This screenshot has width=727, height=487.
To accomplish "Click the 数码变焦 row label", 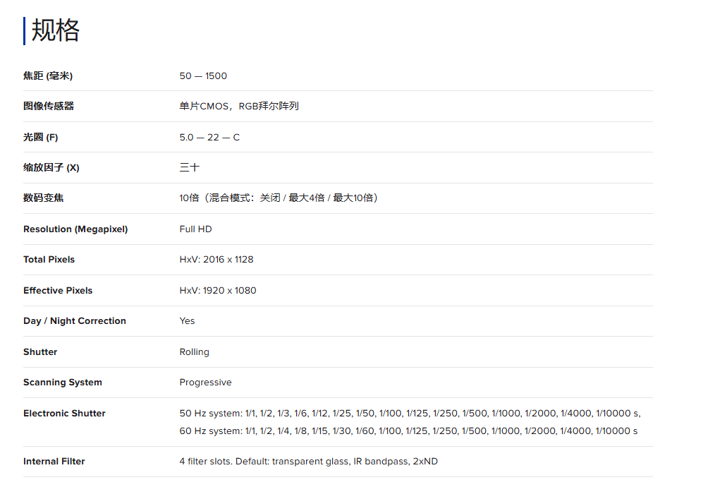I will pyautogui.click(x=44, y=198).
